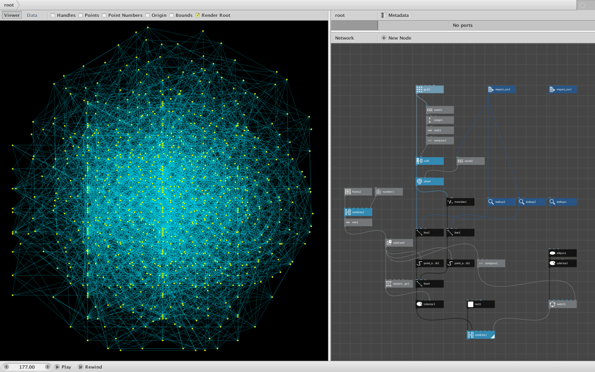Click the root label in port panel
The width and height of the screenshot is (595, 372).
click(x=340, y=15)
